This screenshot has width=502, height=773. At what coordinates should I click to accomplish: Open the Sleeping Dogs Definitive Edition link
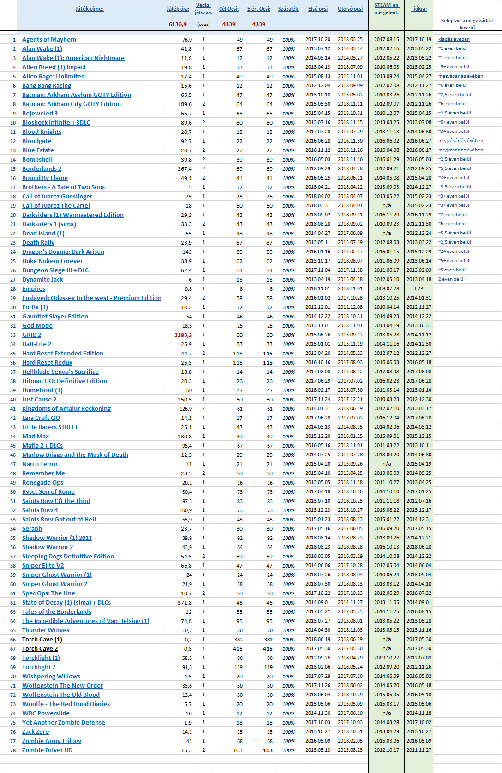pyautogui.click(x=68, y=557)
